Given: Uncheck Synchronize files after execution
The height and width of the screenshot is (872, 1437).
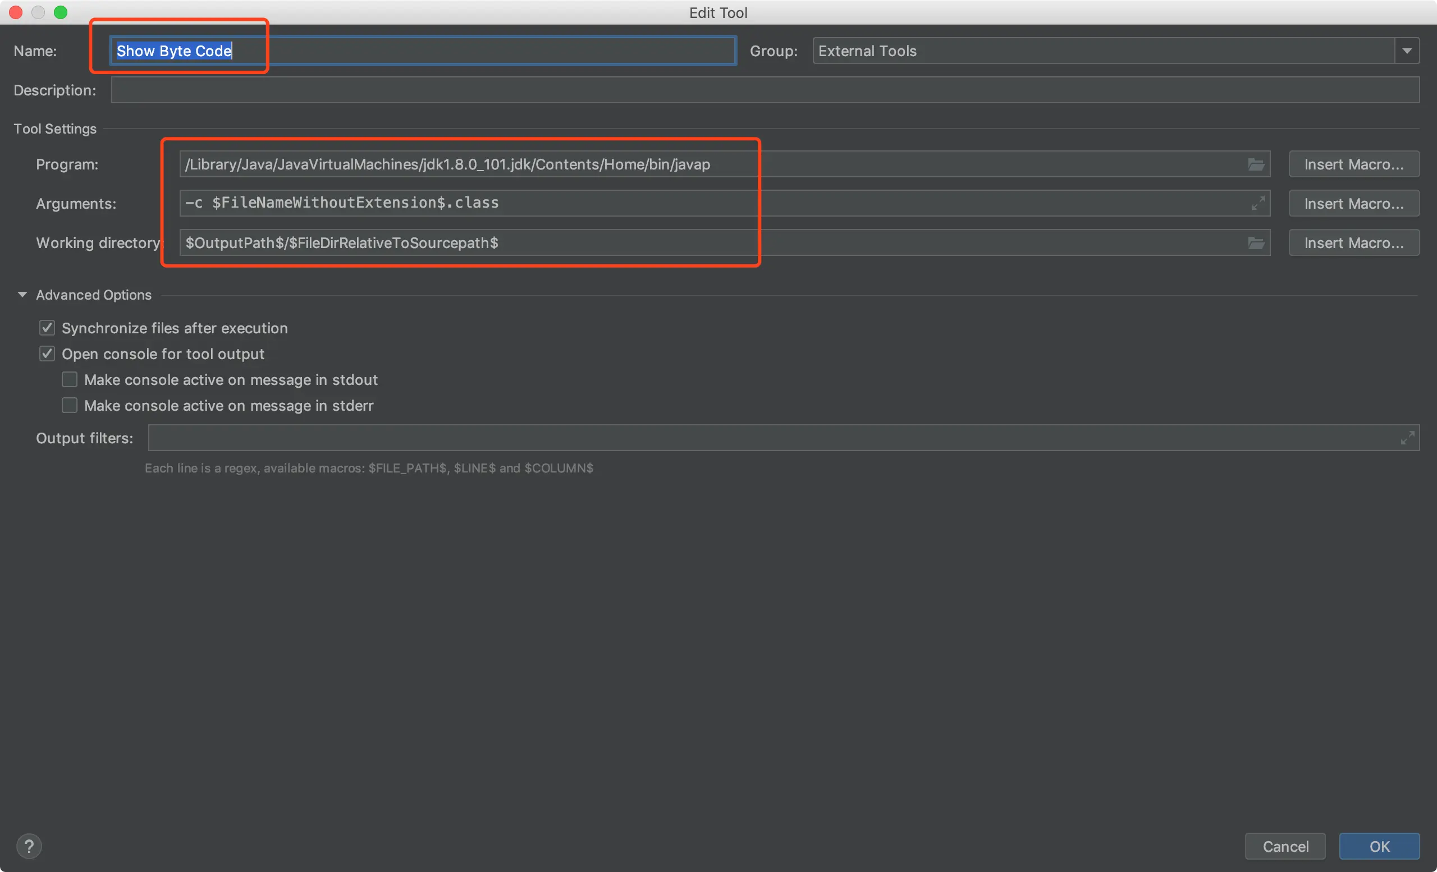Looking at the screenshot, I should (47, 328).
